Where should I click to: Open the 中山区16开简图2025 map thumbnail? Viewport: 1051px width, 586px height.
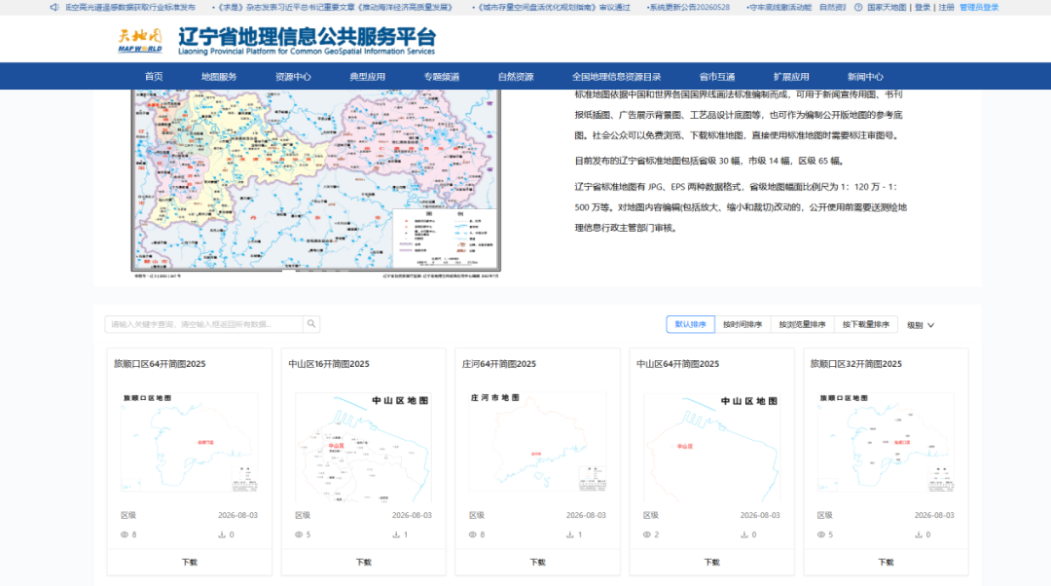(x=363, y=447)
